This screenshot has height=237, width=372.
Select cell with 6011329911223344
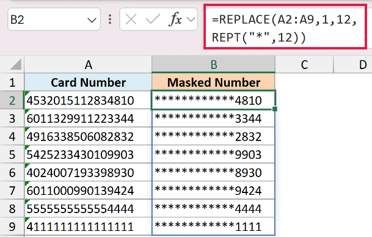point(88,119)
